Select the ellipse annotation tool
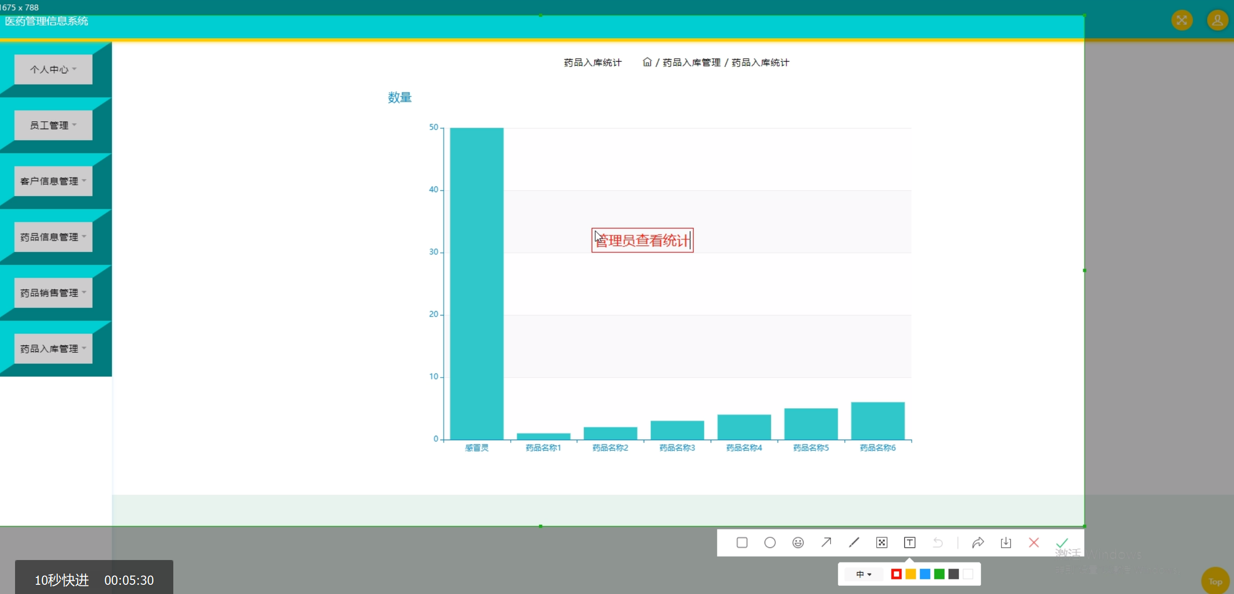The image size is (1234, 594). 770,543
